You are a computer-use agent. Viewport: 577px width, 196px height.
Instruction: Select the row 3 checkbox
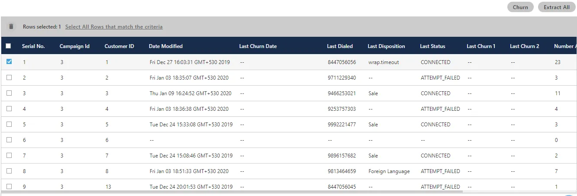click(9, 93)
